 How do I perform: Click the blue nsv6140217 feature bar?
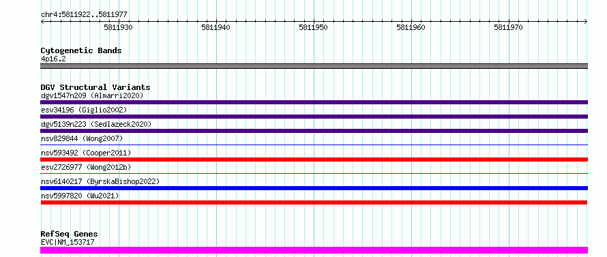coord(314,188)
